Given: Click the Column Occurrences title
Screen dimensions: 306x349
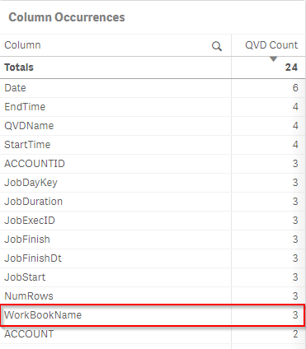Looking at the screenshot, I should (x=67, y=17).
